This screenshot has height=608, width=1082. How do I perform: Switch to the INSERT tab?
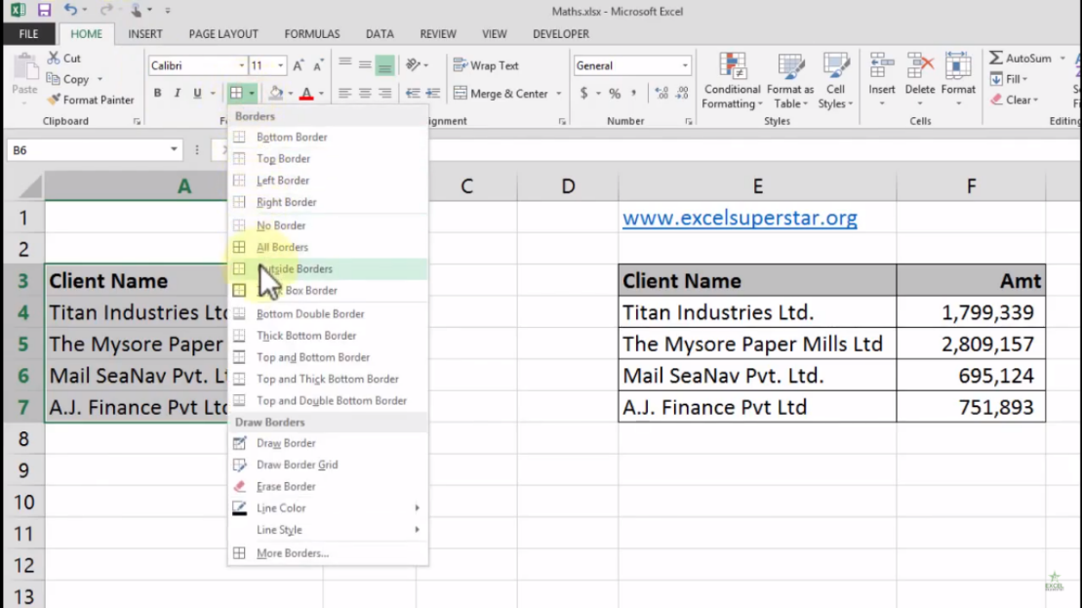coord(145,34)
